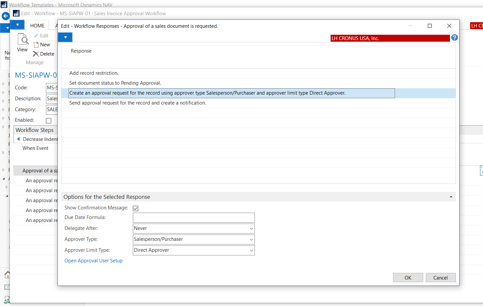
Task: Toggle the Enabled checkbox for workflow
Action: 49,120
